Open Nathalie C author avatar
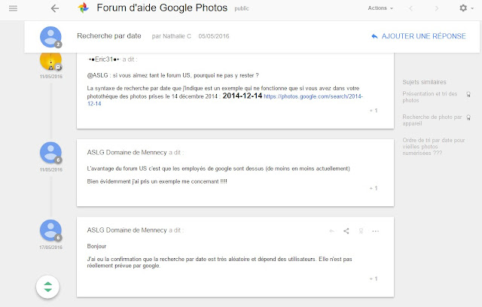Screen dimensions: 482x307 [50, 37]
